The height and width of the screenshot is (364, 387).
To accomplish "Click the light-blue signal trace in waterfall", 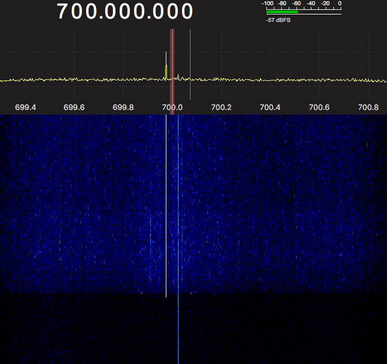I will tap(178, 239).
